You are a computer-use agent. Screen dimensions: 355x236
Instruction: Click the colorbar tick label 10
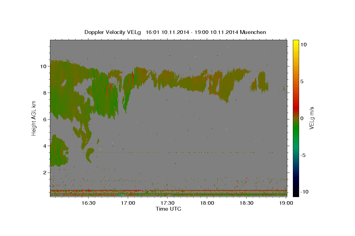tap(304, 45)
